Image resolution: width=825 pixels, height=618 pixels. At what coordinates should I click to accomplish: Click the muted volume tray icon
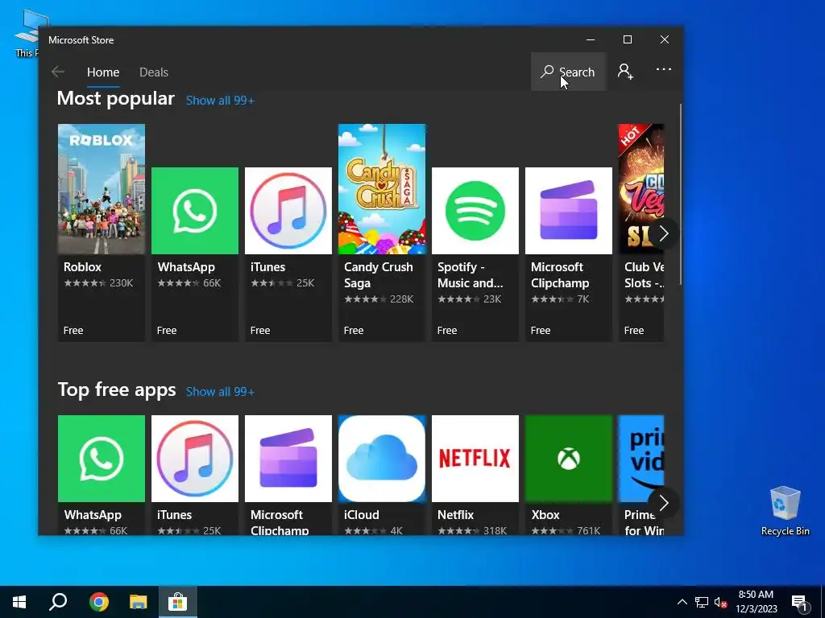point(720,602)
